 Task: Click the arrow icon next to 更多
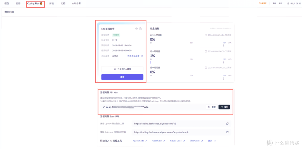pyautogui.click(x=214, y=141)
